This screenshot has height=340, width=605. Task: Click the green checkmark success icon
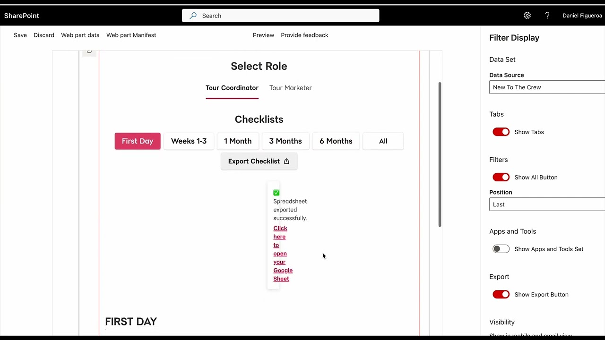pyautogui.click(x=277, y=193)
